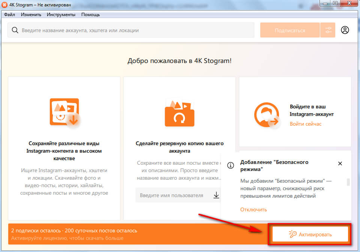This screenshot has height=252, width=360.
Task: Click the Instagram login avatar icon
Action: (x=267, y=115)
